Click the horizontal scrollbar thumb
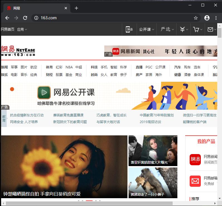This screenshot has width=222, height=206. click(89, 203)
